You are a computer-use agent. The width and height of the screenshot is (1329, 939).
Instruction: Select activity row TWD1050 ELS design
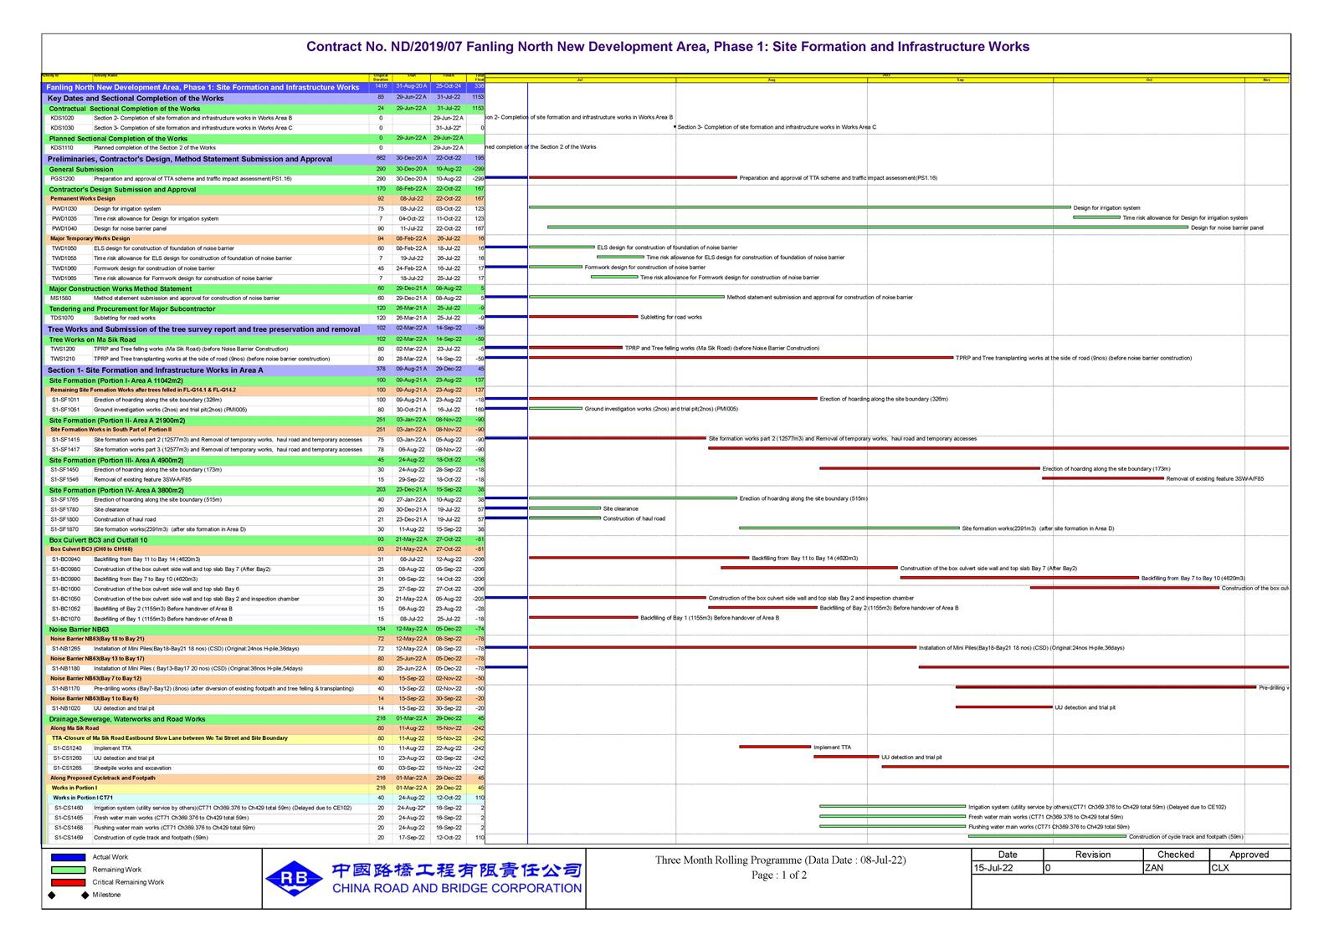click(x=264, y=248)
